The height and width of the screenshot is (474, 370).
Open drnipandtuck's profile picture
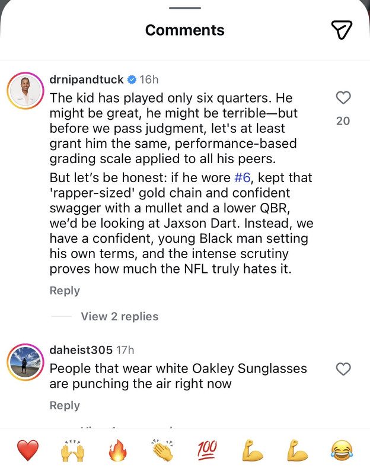pyautogui.click(x=25, y=92)
